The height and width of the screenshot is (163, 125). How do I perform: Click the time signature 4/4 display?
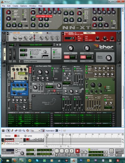tap(30, 154)
